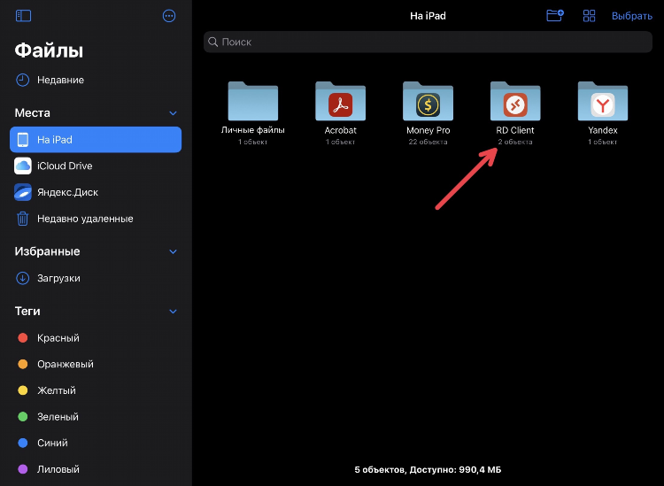
Task: Collapse the Места section
Action: point(173,113)
